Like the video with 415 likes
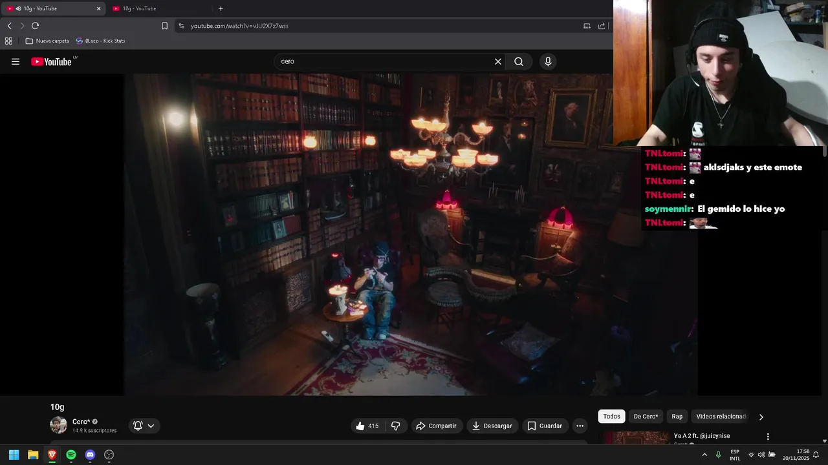This screenshot has width=828, height=465. click(368, 426)
